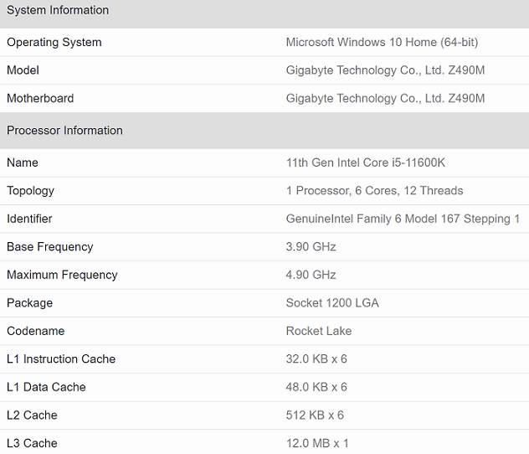Click the 'Name' row label
The height and width of the screenshot is (454, 529).
(x=23, y=163)
